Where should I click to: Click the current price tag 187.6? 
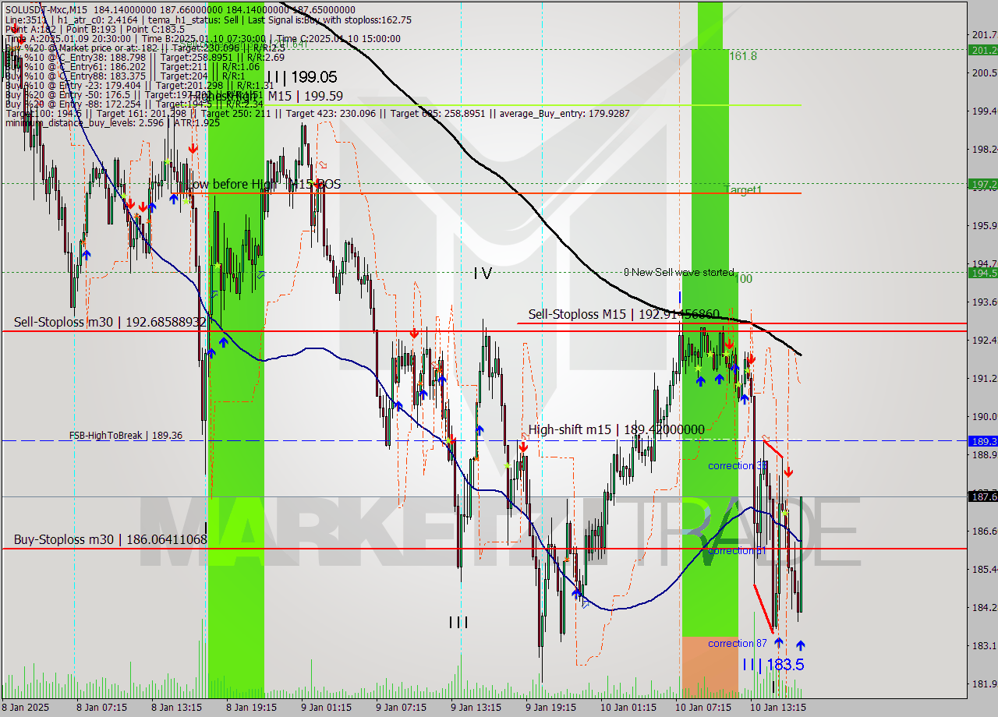pos(982,496)
